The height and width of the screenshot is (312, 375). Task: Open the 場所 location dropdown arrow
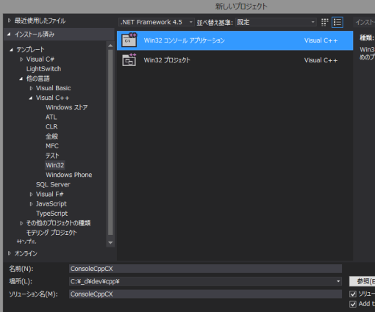(338, 281)
